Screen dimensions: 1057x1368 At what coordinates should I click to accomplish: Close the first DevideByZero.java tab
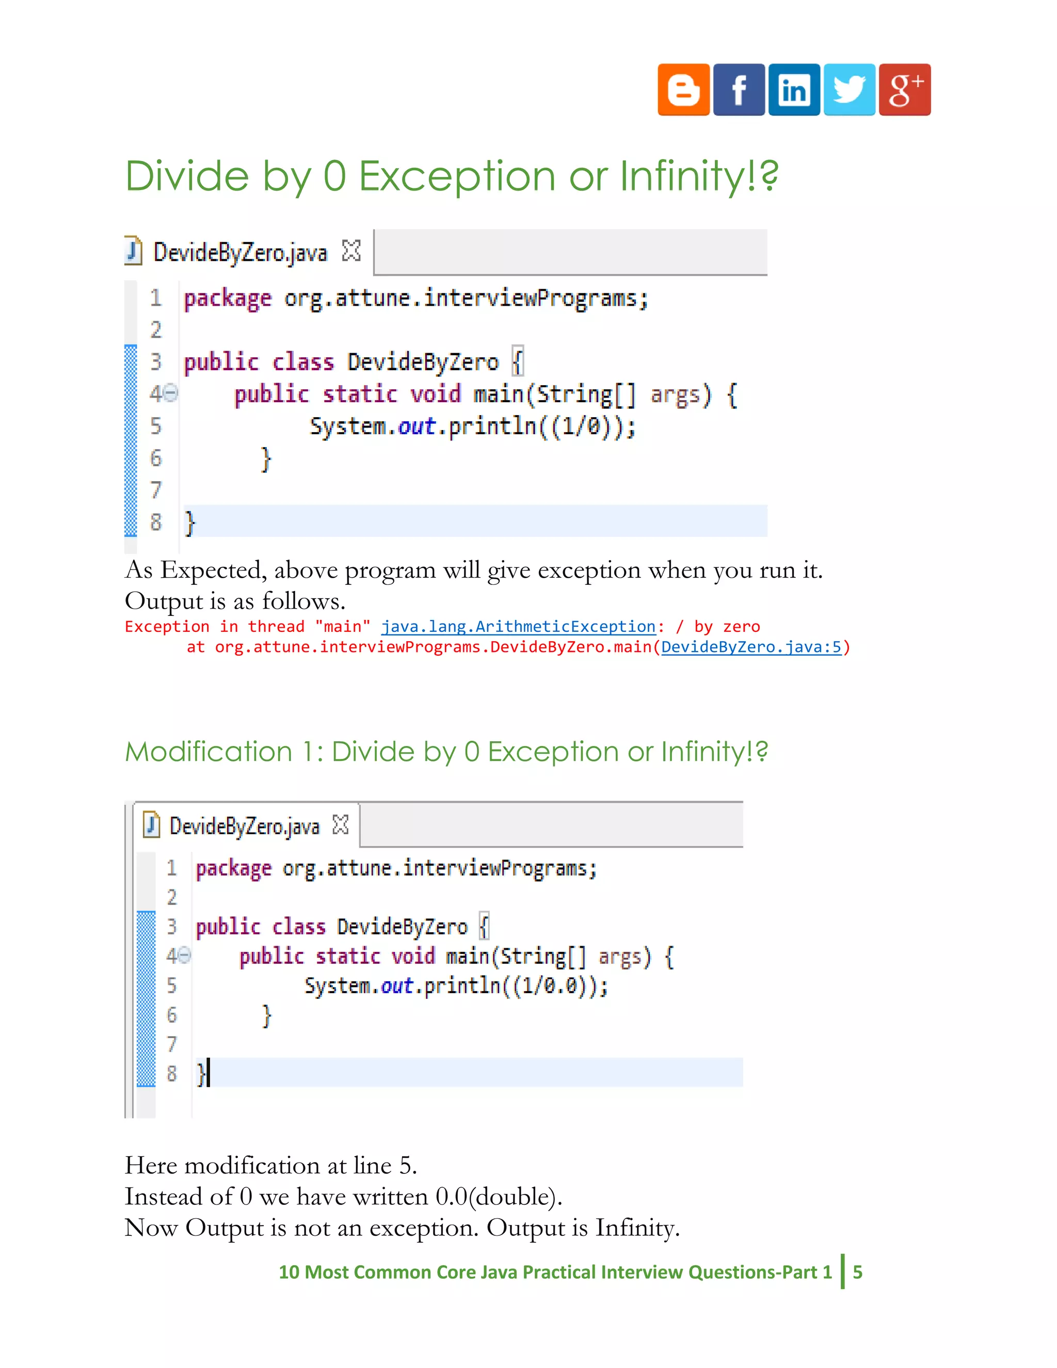pos(351,250)
